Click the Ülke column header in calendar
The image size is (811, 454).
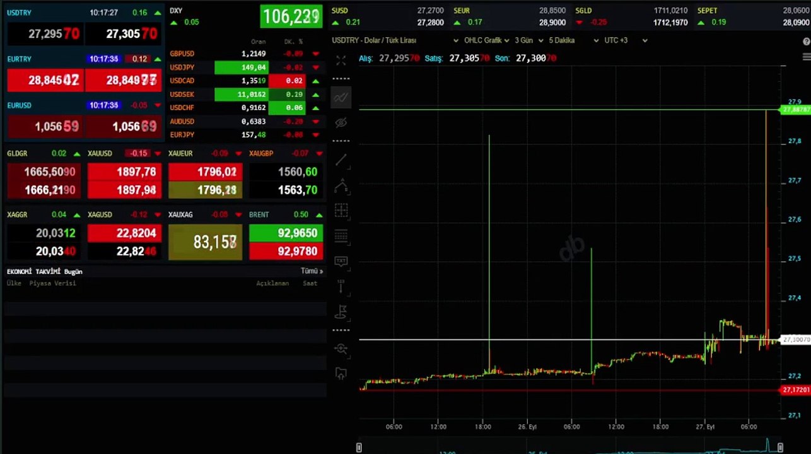[x=14, y=283]
